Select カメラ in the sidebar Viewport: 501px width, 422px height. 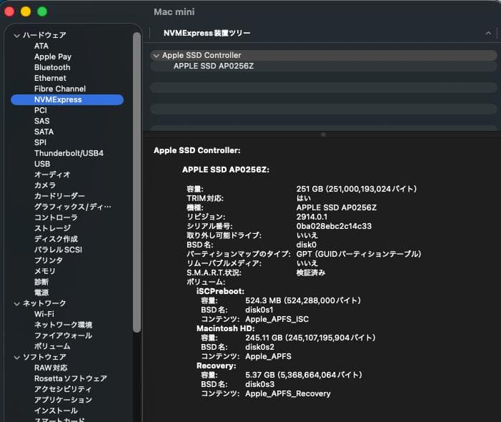45,185
